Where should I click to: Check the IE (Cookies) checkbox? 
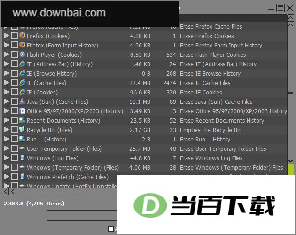point(14,92)
